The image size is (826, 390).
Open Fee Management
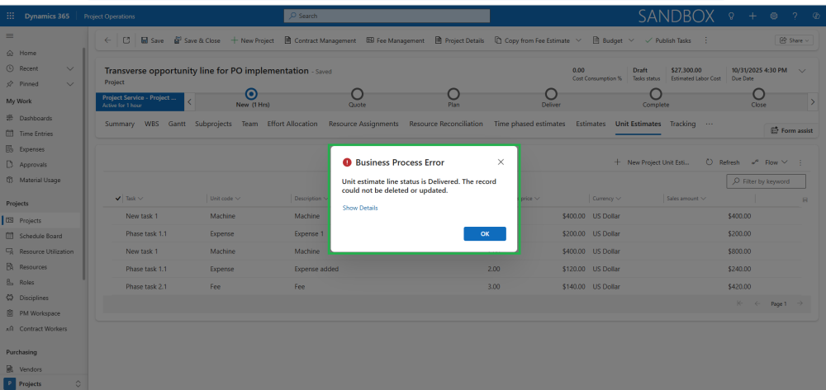coord(395,40)
